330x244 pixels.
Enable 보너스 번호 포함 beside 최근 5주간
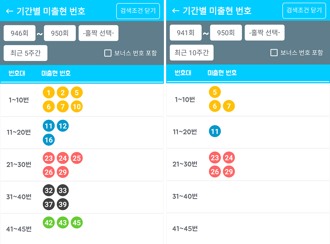point(108,53)
